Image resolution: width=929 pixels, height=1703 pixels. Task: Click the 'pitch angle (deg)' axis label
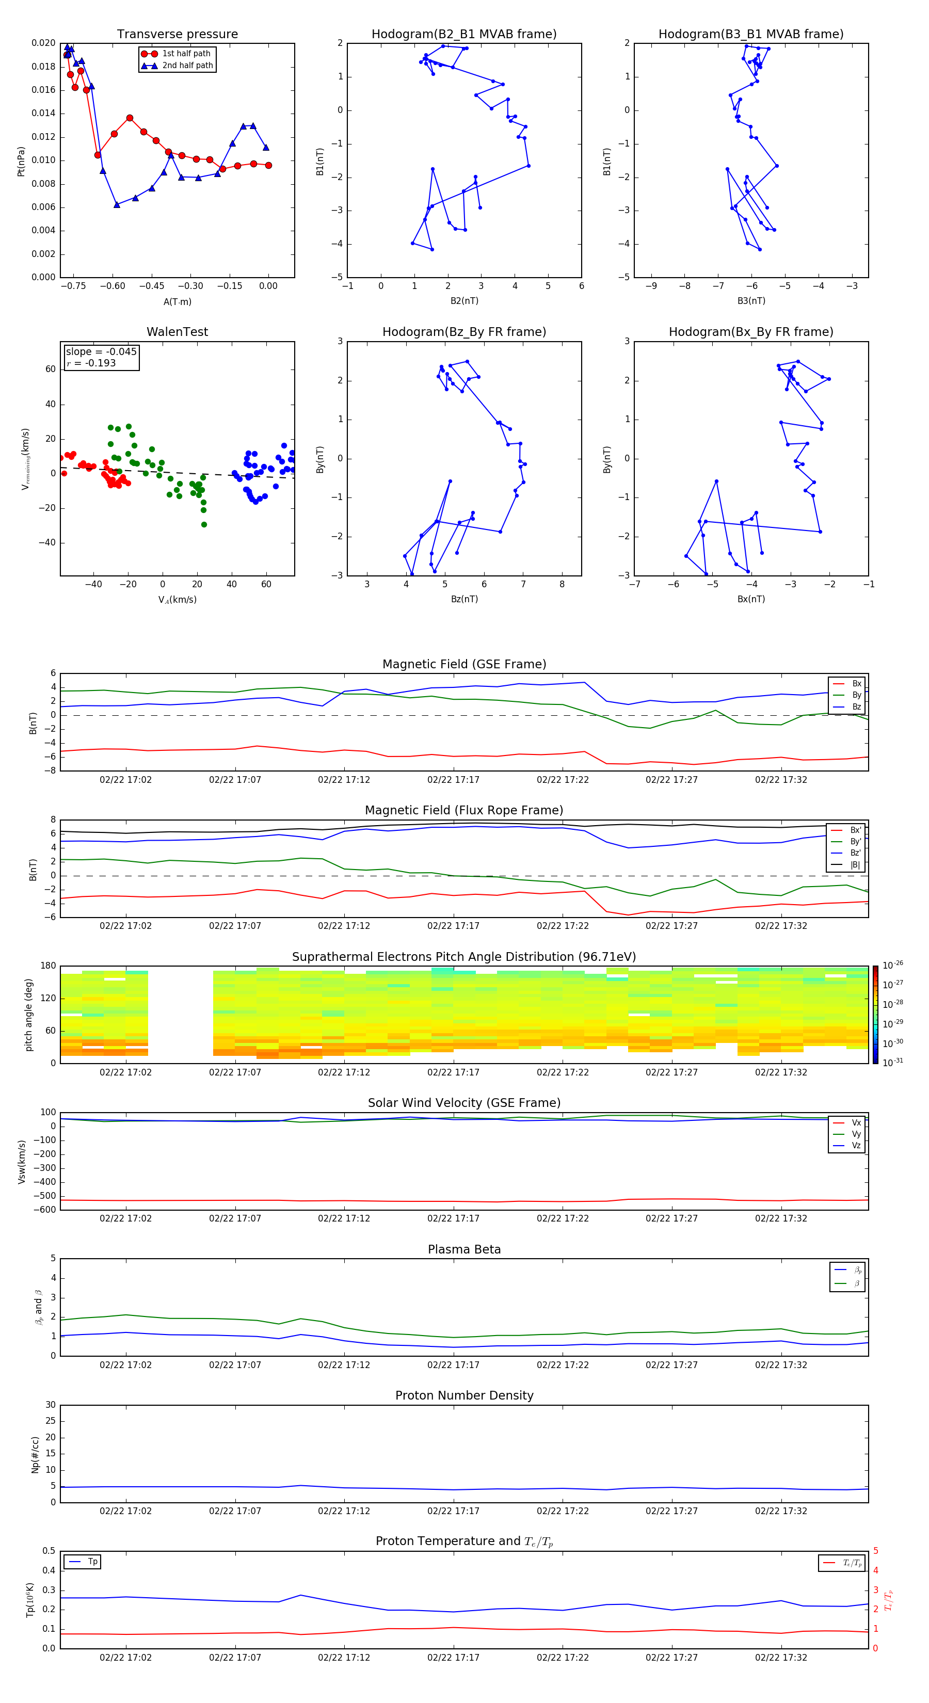(x=28, y=1015)
